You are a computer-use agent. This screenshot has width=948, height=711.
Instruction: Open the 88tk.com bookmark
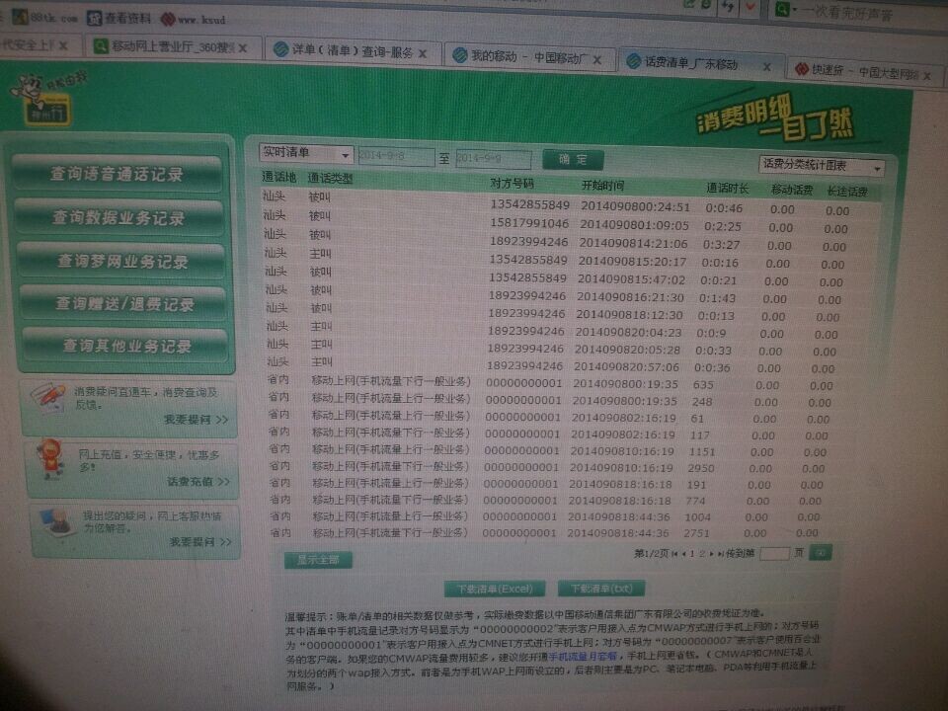coord(45,18)
